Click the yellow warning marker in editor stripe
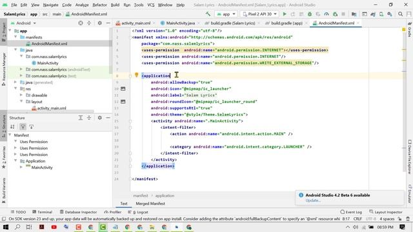Screen dimensions: 413x232 [x=403, y=30]
